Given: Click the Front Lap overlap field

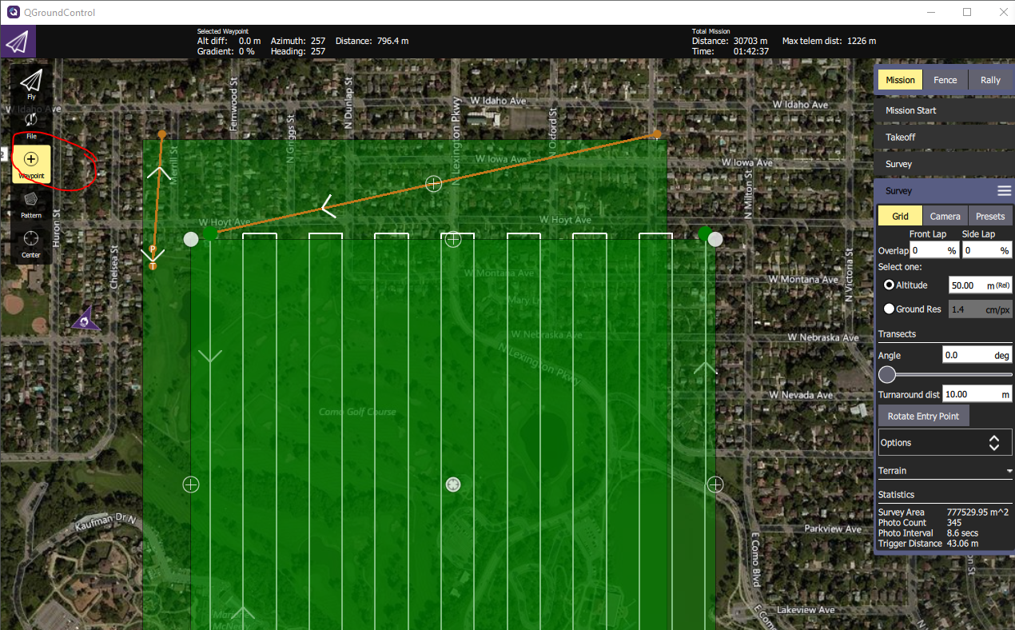Looking at the screenshot, I should coord(935,250).
